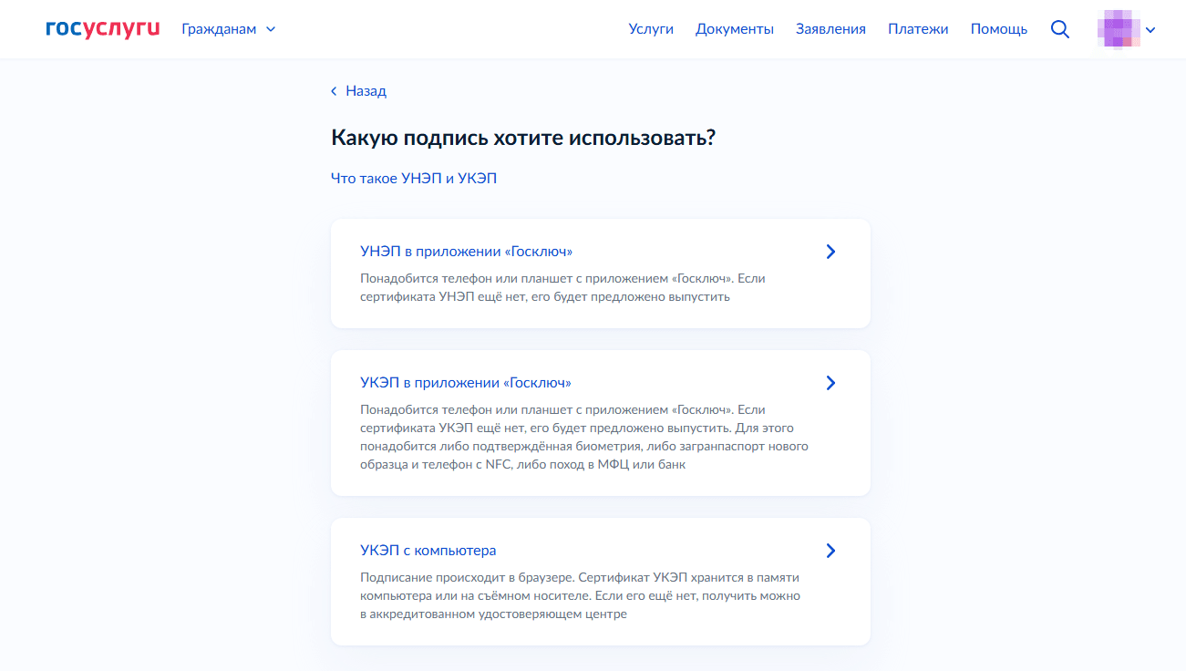Image resolution: width=1186 pixels, height=671 pixels.
Task: Click arrow on the УНЭП Госключ card
Action: pyautogui.click(x=830, y=252)
